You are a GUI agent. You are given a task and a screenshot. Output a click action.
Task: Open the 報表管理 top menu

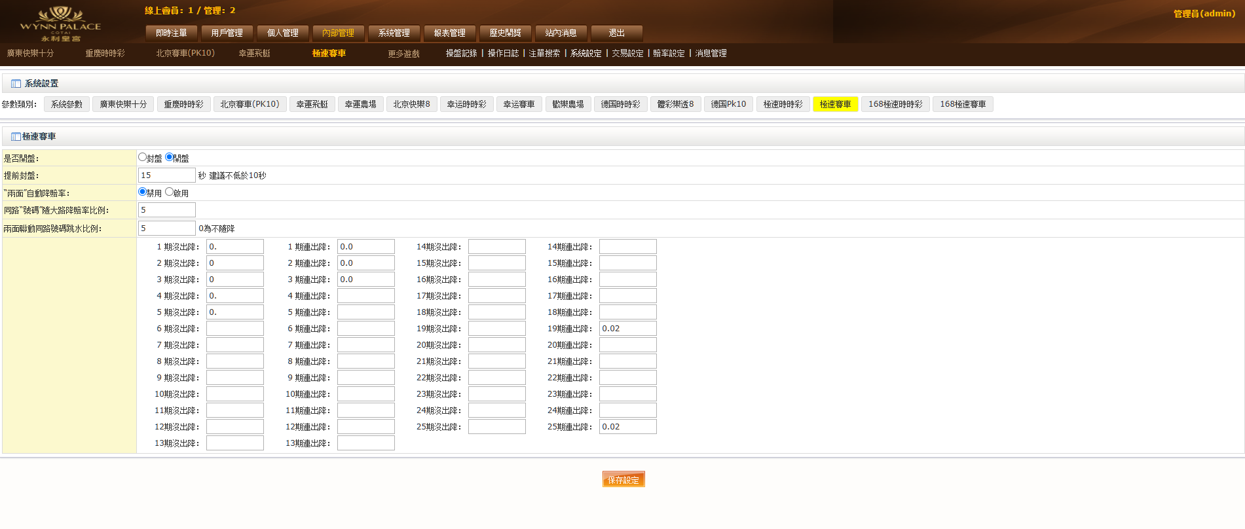(x=449, y=33)
